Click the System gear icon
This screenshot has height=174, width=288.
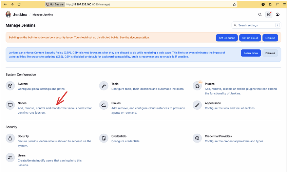click(10, 86)
